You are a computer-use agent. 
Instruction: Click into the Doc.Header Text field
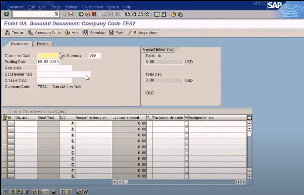64,74
